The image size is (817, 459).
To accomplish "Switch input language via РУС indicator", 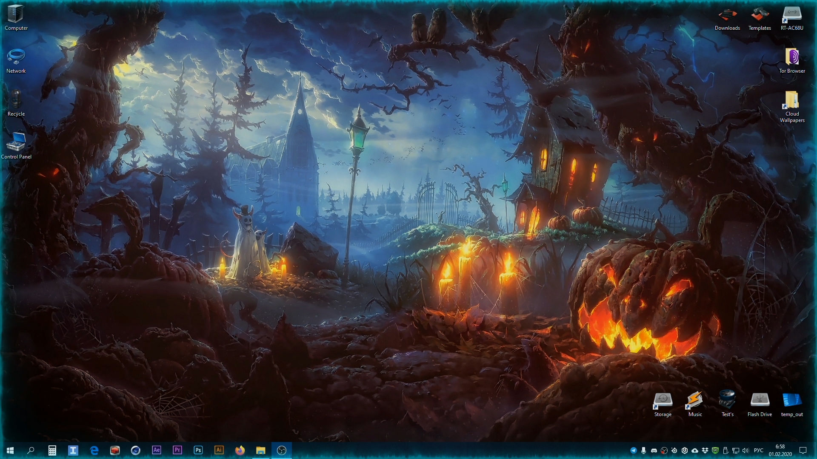I will click(759, 450).
